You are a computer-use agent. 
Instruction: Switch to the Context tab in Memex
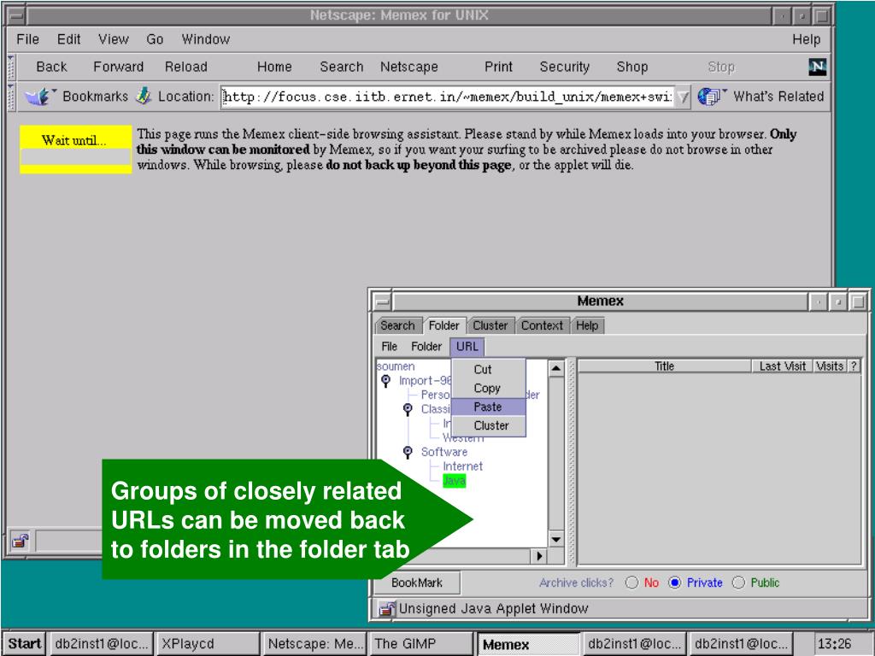tap(542, 325)
